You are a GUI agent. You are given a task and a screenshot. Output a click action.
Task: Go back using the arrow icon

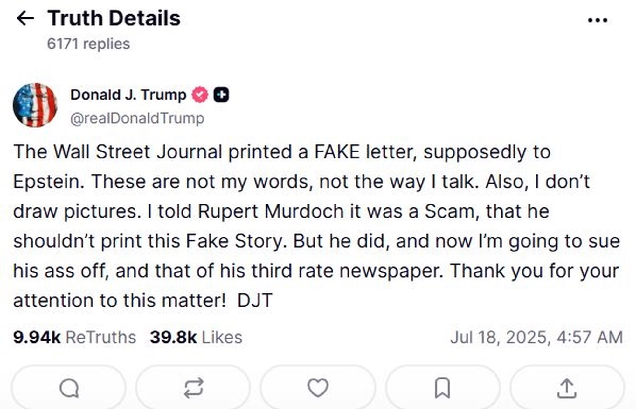[x=25, y=18]
